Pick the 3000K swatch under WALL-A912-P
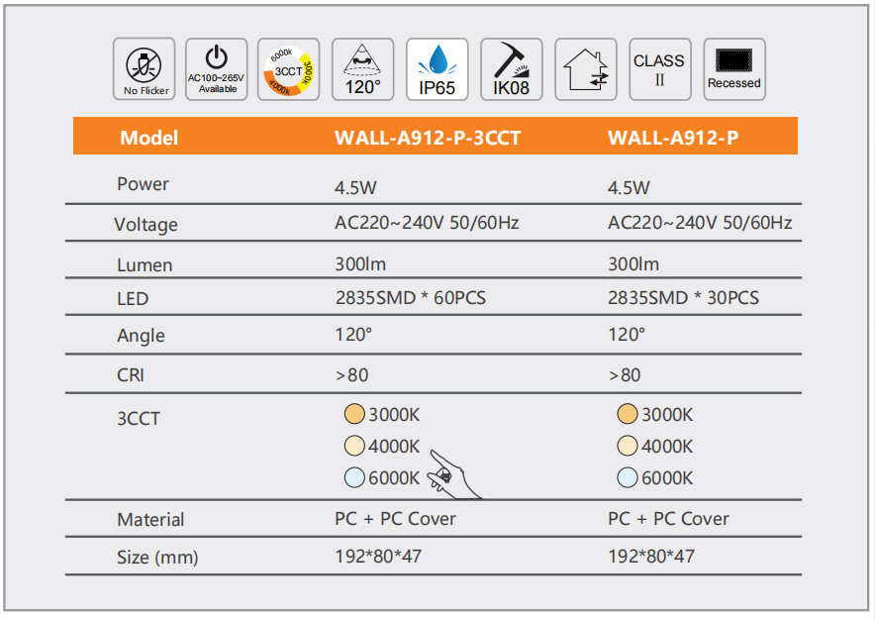The image size is (875, 620). coord(627,414)
